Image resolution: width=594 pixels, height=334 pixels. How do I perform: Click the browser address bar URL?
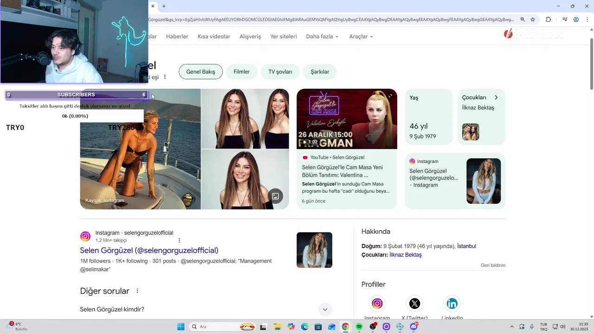[330, 19]
